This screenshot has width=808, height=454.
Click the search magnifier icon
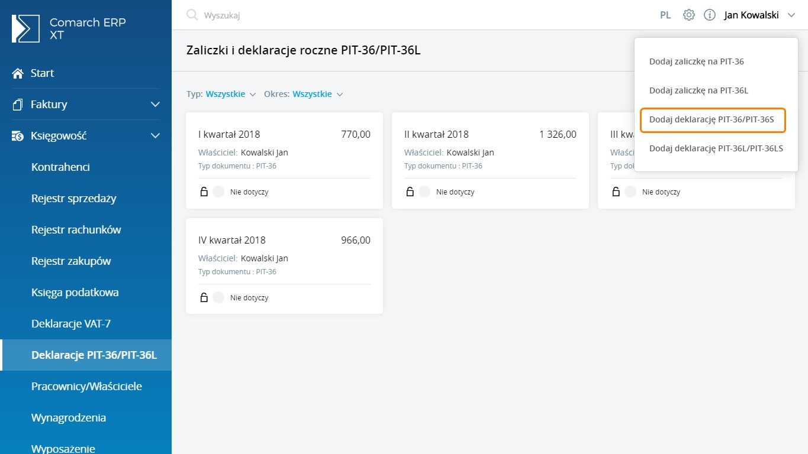point(192,15)
